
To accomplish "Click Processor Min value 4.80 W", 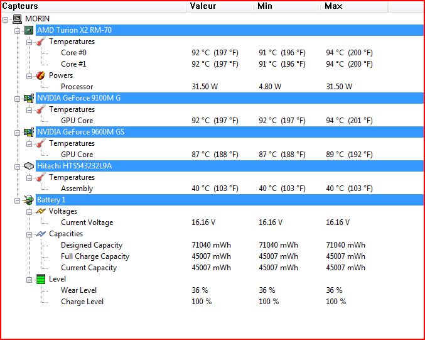I will point(270,87).
